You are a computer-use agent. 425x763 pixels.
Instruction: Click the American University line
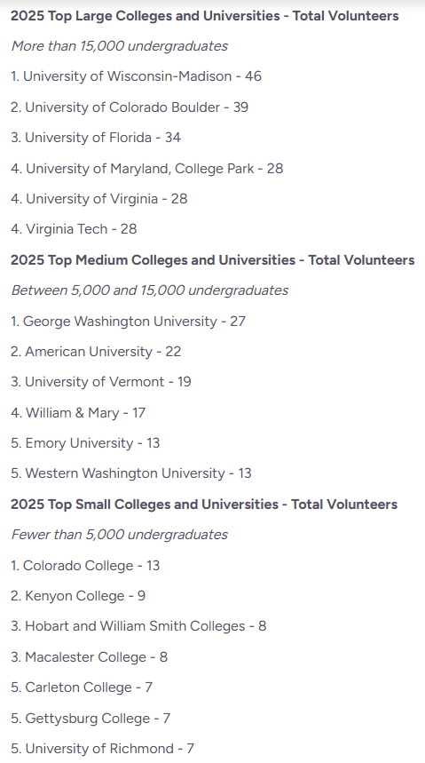(x=96, y=352)
